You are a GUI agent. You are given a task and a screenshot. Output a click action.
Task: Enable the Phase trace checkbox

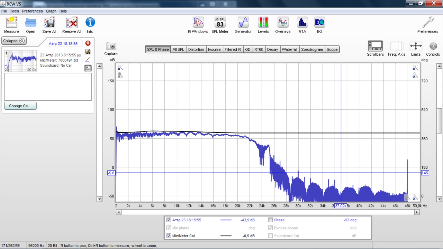(x=271, y=220)
